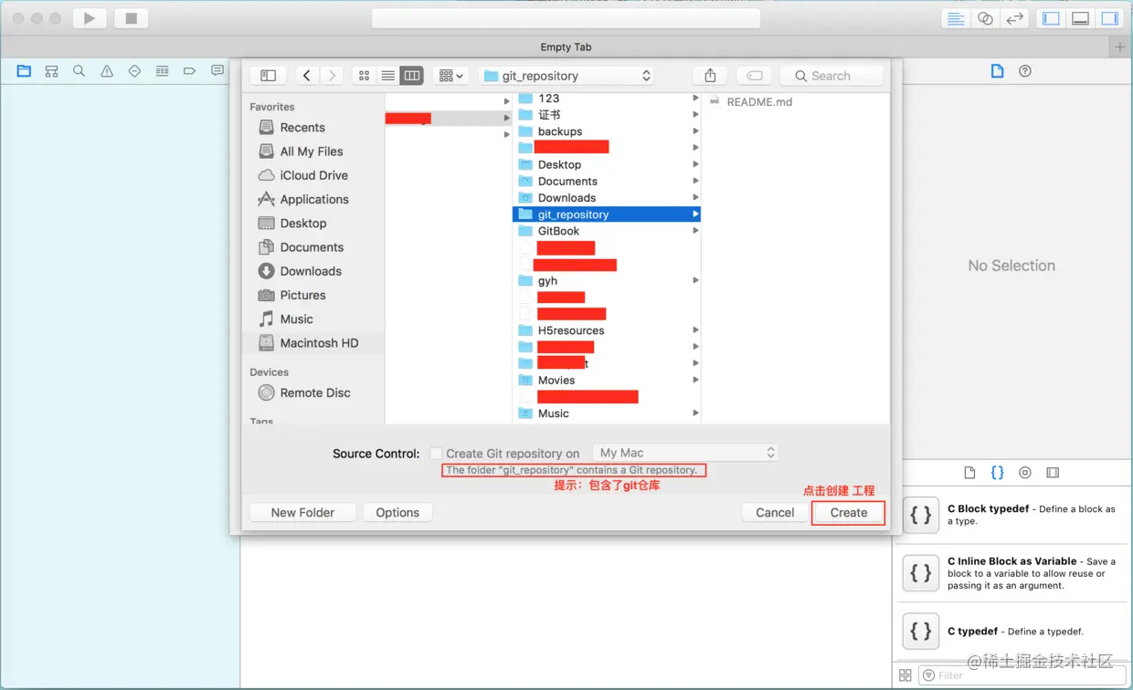Select Applications in sidebar
Screen dimensions: 1133x690
coord(314,199)
